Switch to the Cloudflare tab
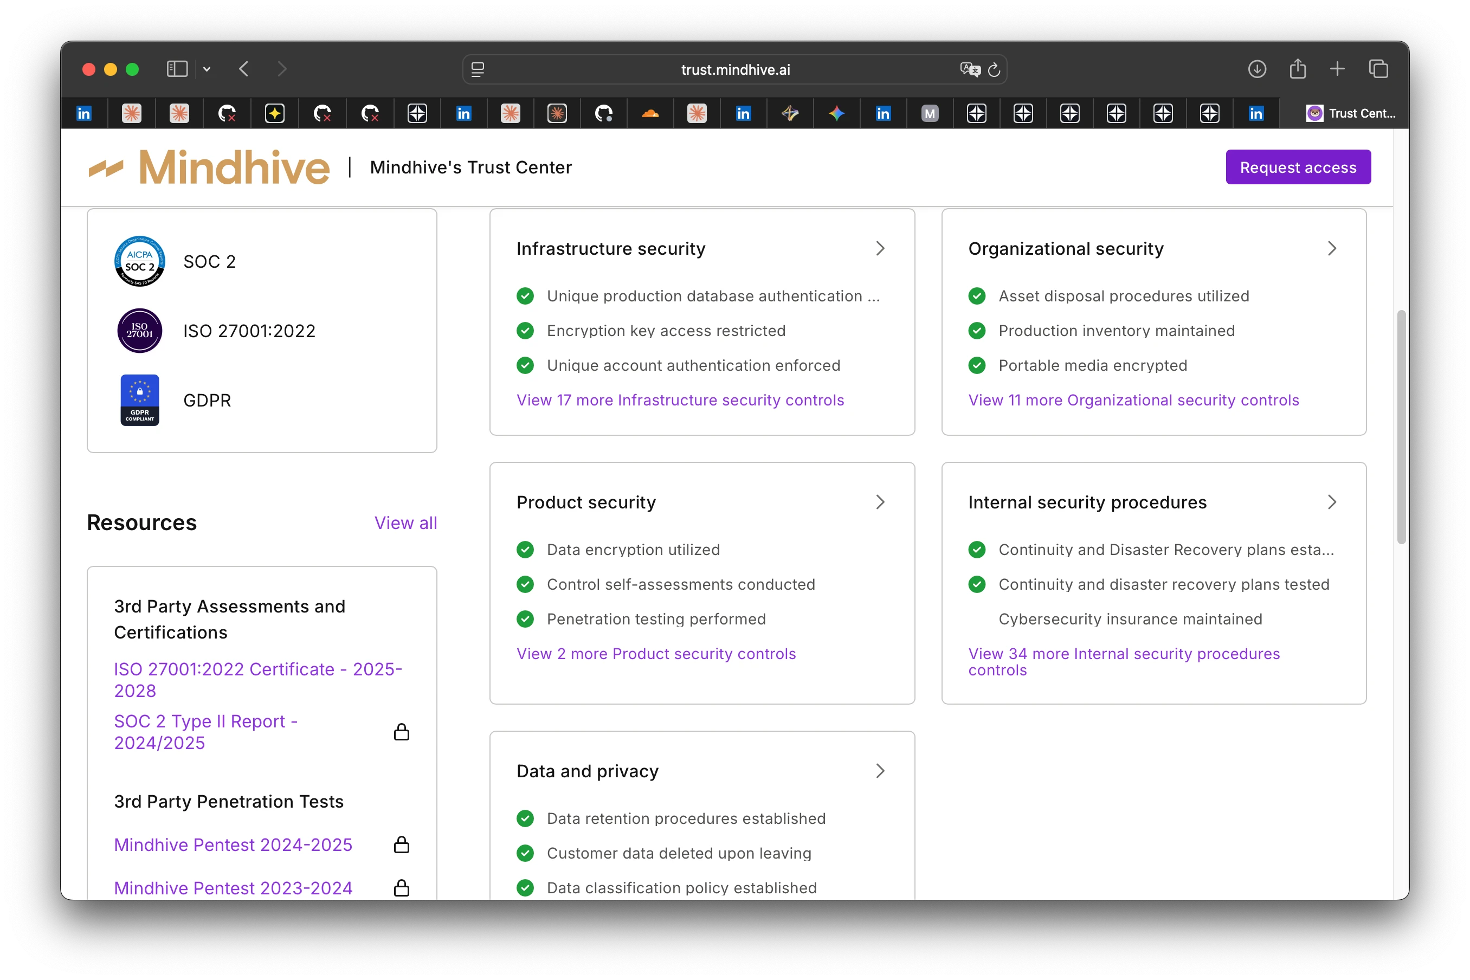Image resolution: width=1470 pixels, height=980 pixels. [650, 113]
